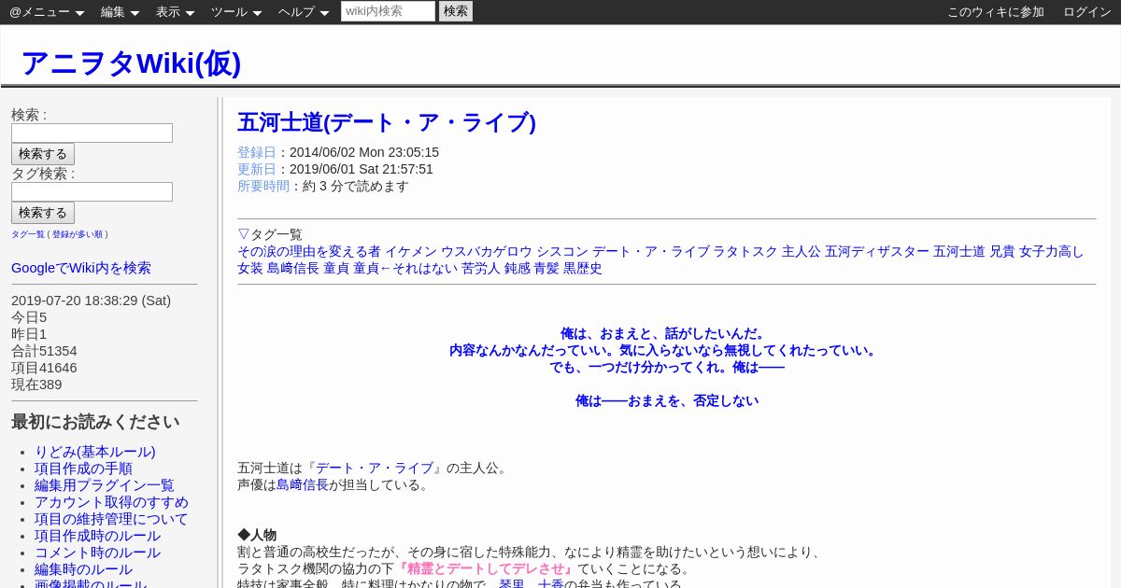Focus the wiki内検索 search field
Image resolution: width=1121 pixels, height=588 pixels.
coord(388,11)
